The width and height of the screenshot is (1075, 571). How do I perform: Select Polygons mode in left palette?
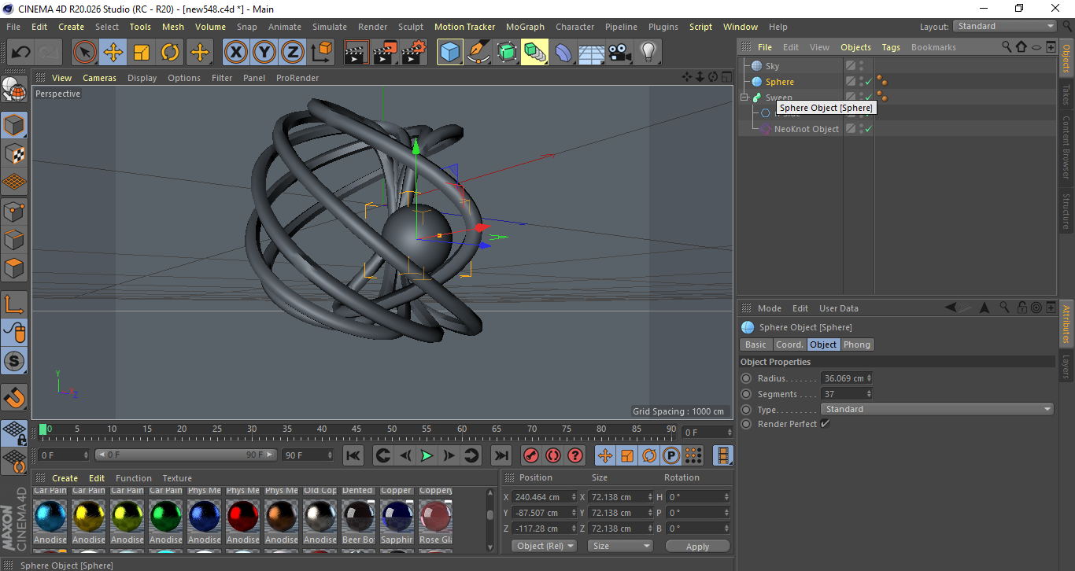click(14, 267)
